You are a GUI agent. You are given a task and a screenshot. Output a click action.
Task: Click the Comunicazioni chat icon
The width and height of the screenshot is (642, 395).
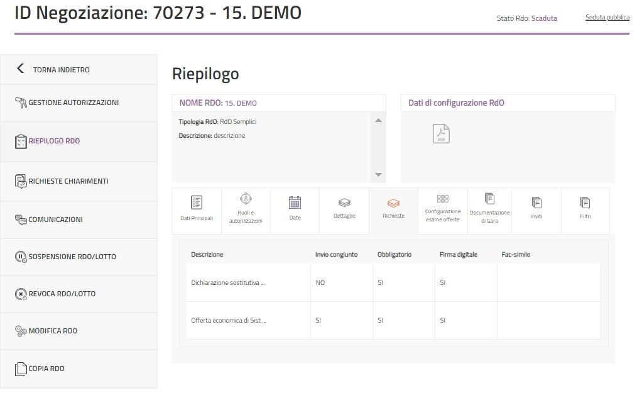point(21,220)
